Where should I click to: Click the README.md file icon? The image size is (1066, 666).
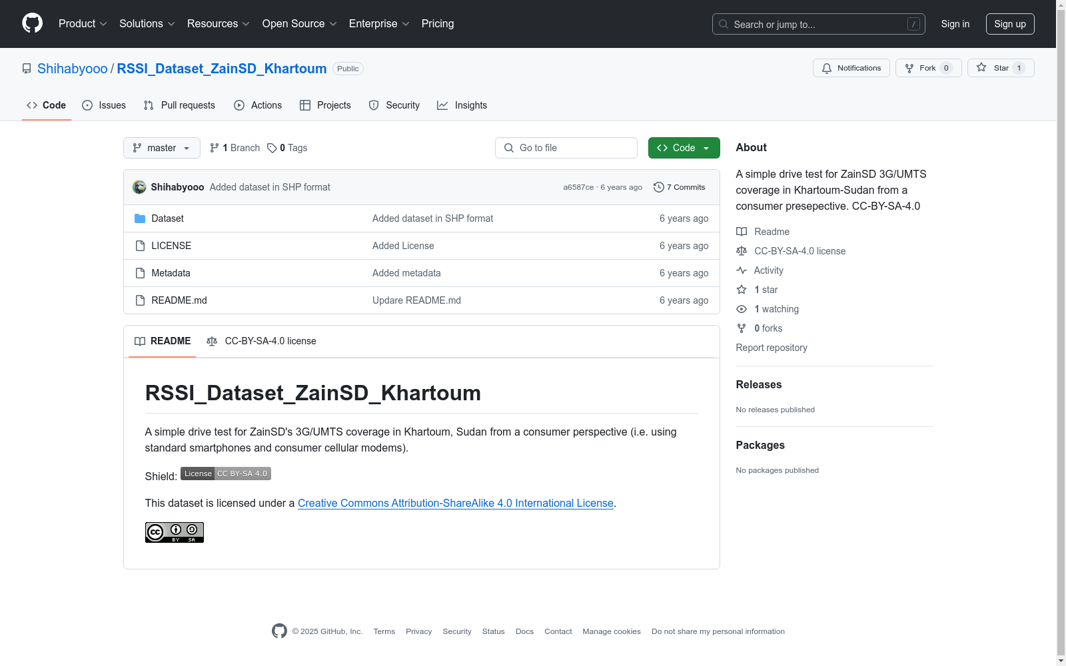pyautogui.click(x=140, y=300)
